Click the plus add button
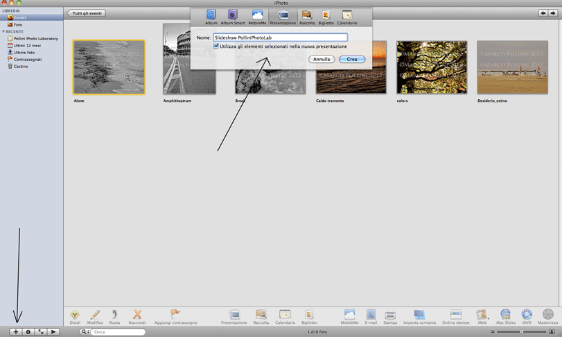562x337 pixels. tap(15, 331)
